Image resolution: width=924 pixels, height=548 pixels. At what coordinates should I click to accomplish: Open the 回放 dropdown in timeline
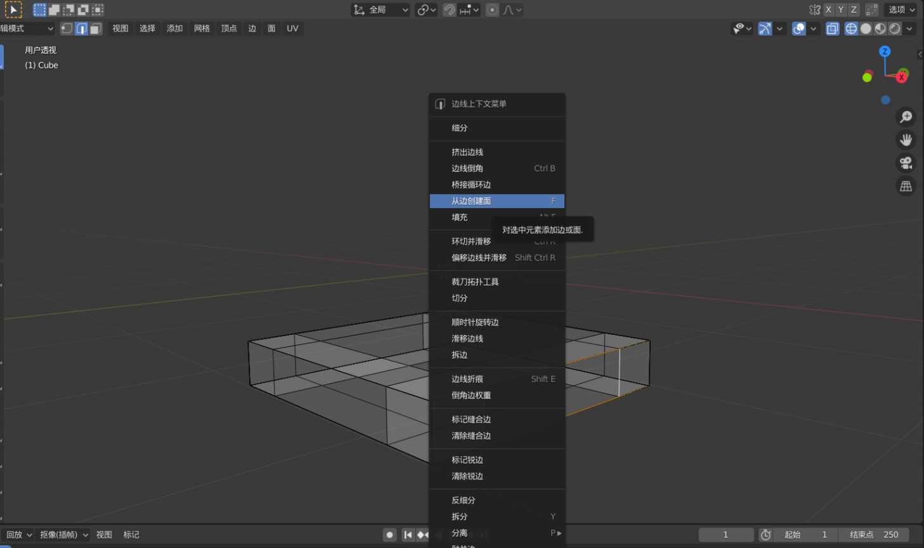click(18, 535)
